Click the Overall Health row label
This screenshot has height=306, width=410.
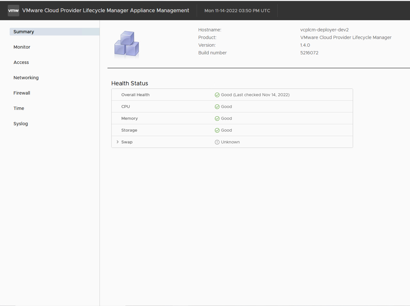pyautogui.click(x=135, y=95)
